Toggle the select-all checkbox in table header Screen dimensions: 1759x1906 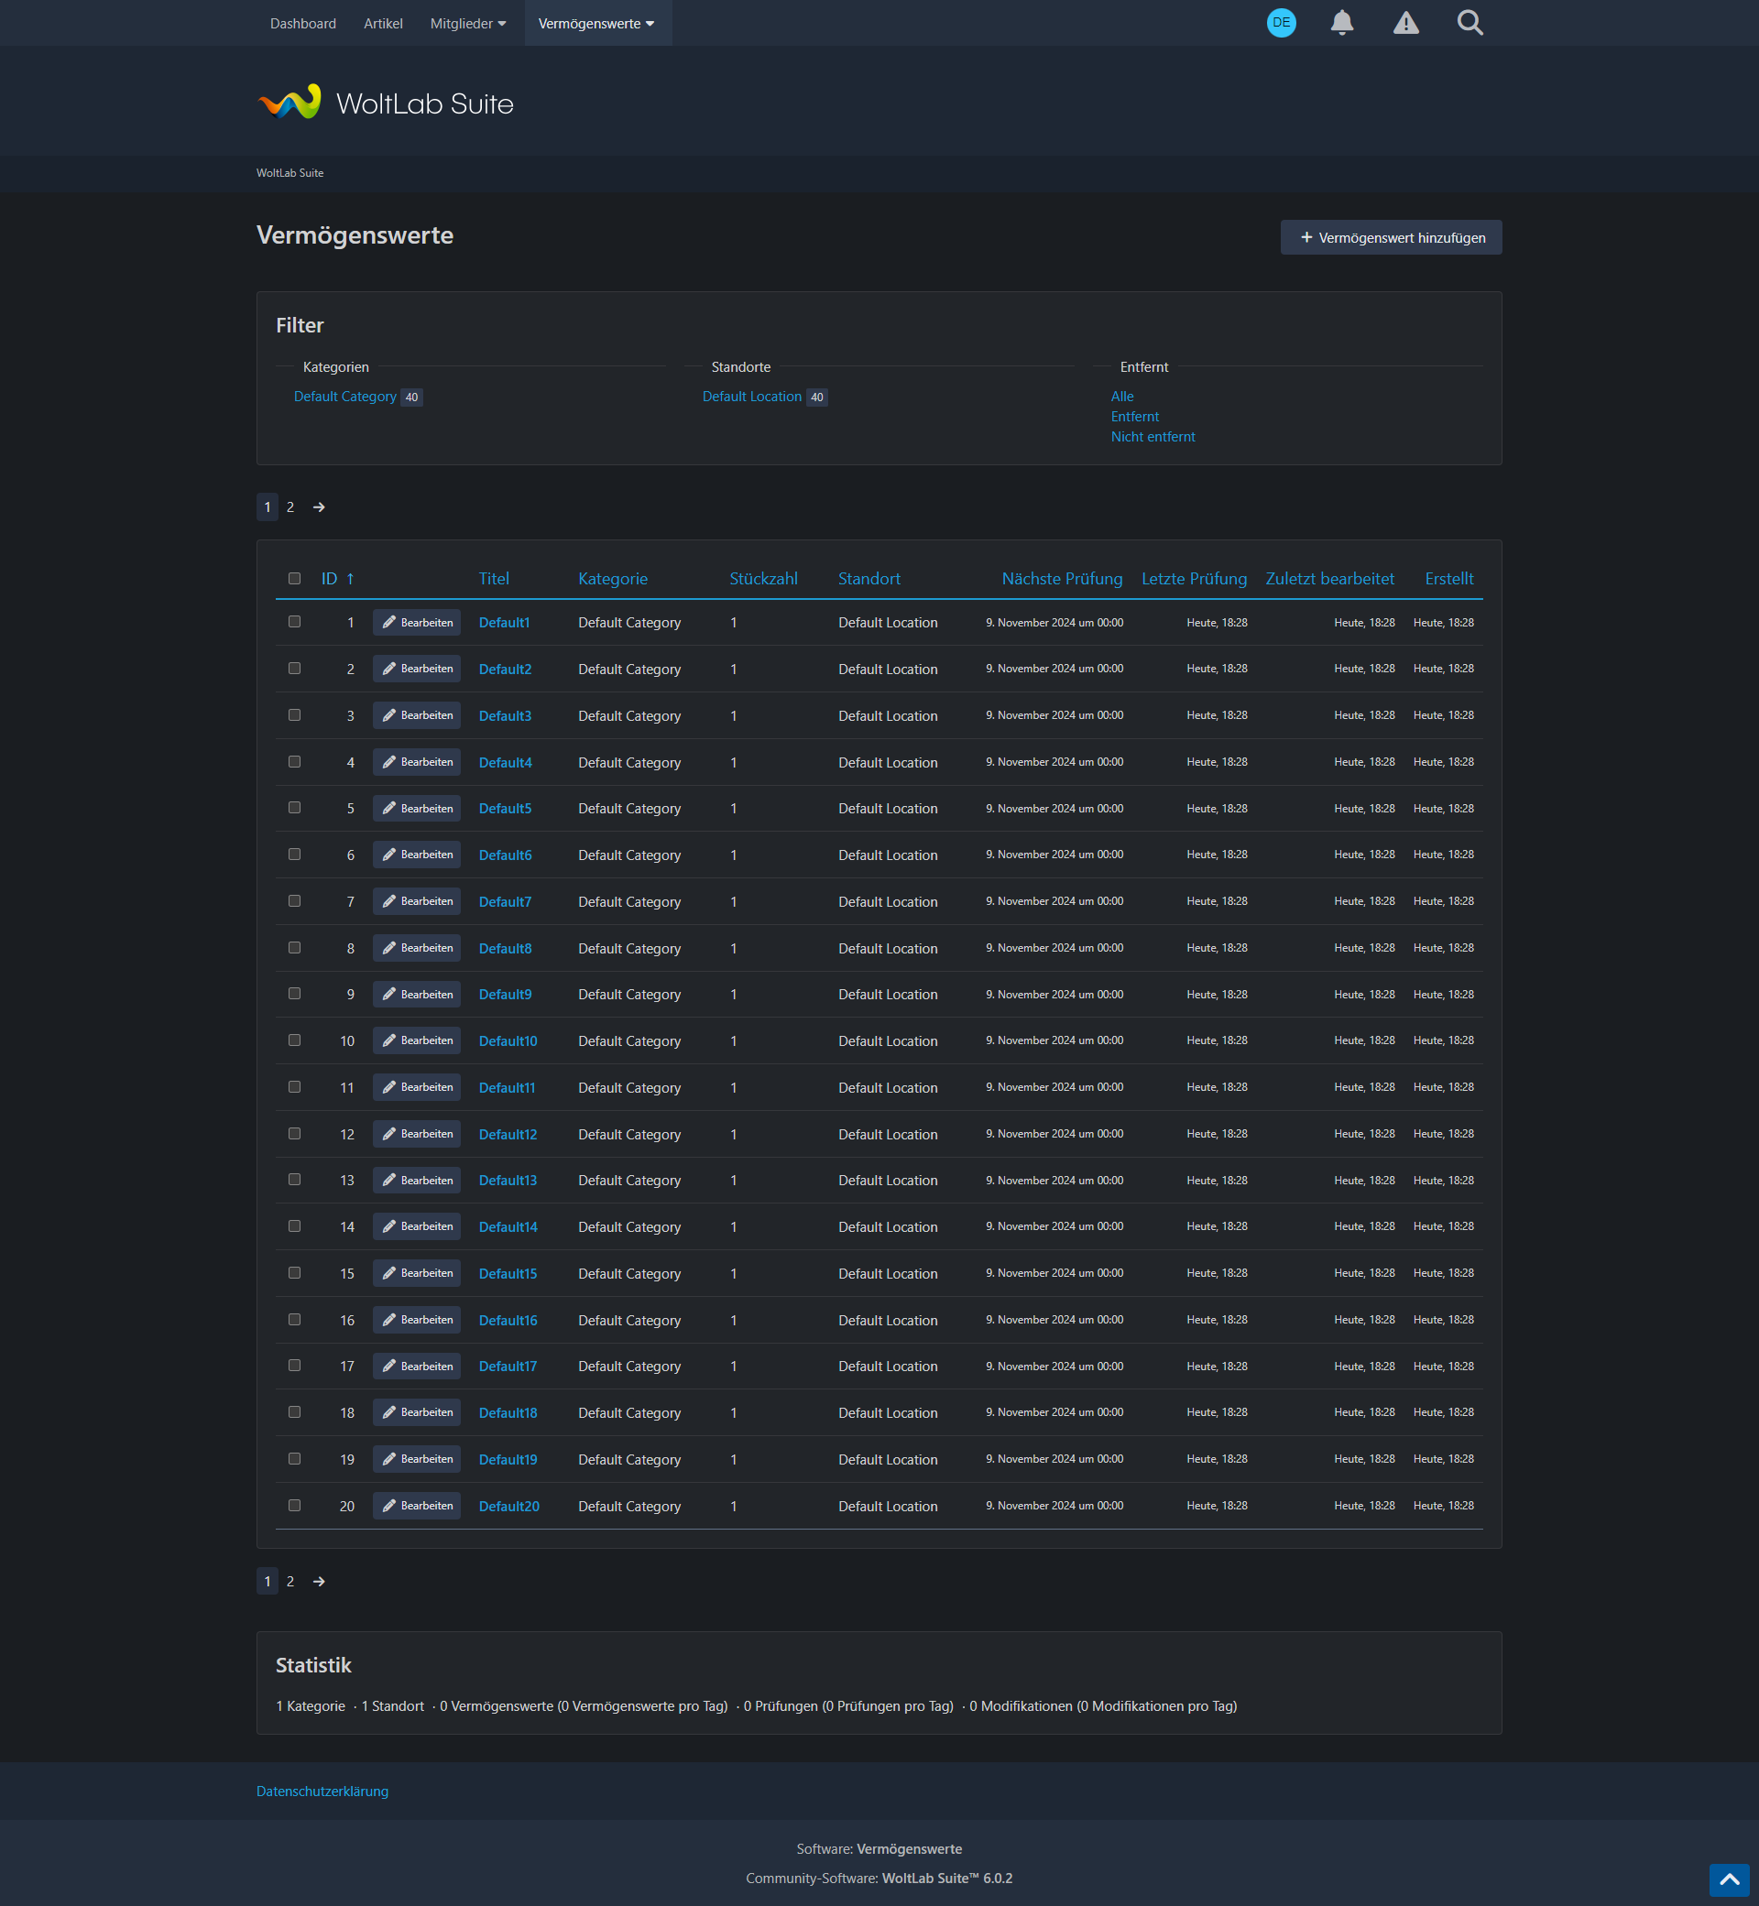point(294,579)
